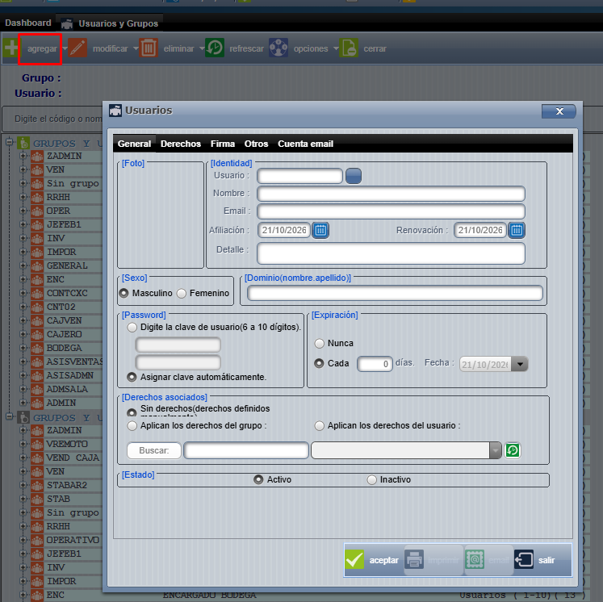Select Nunca expiration option
Screen dimensions: 603x602
tap(319, 343)
